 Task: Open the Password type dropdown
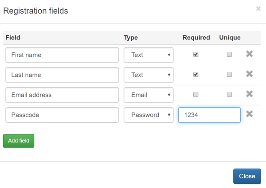(x=149, y=115)
